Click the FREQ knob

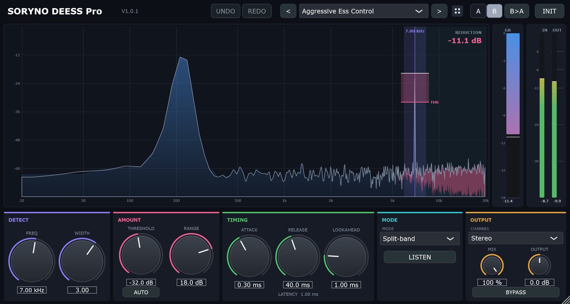(x=31, y=260)
